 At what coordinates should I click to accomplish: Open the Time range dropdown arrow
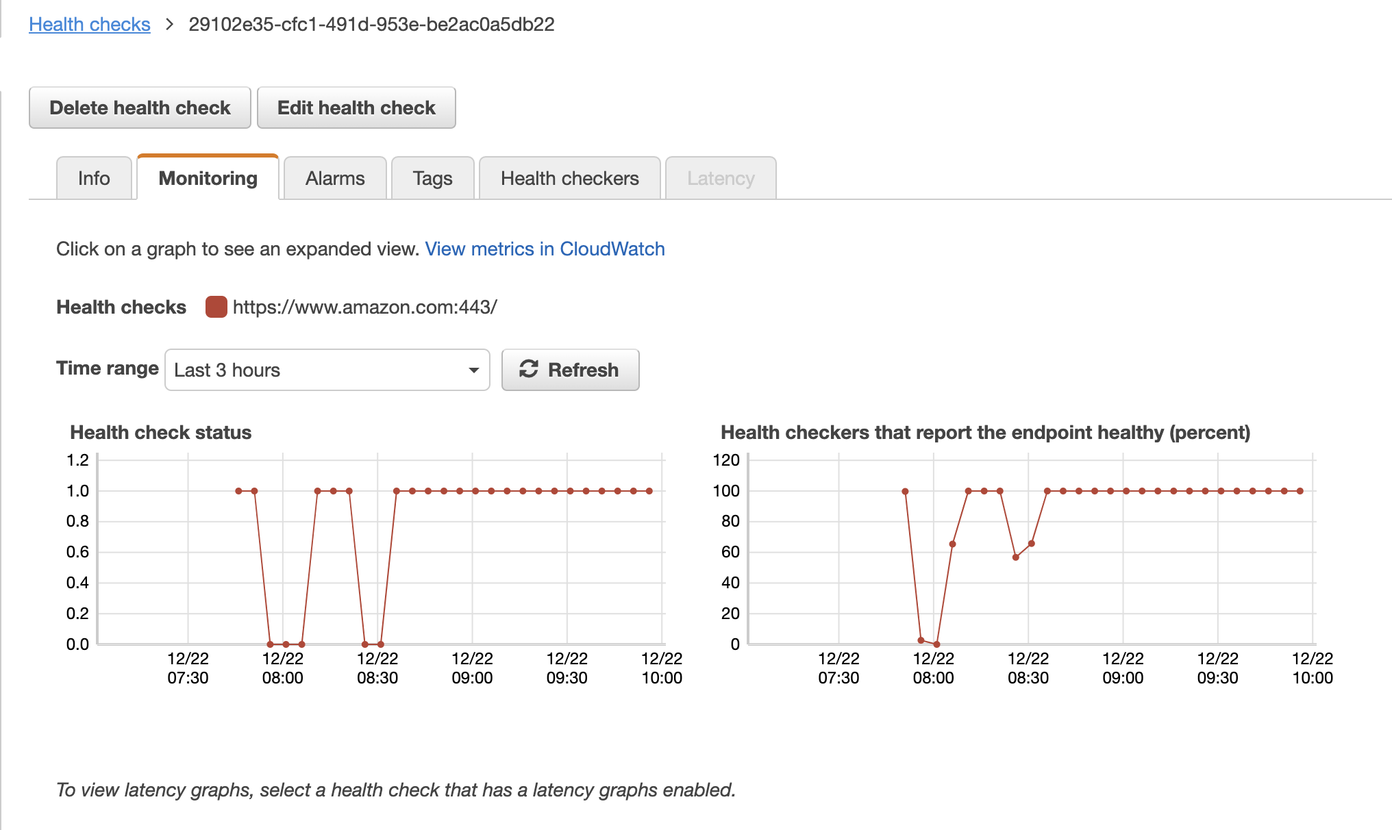[473, 370]
